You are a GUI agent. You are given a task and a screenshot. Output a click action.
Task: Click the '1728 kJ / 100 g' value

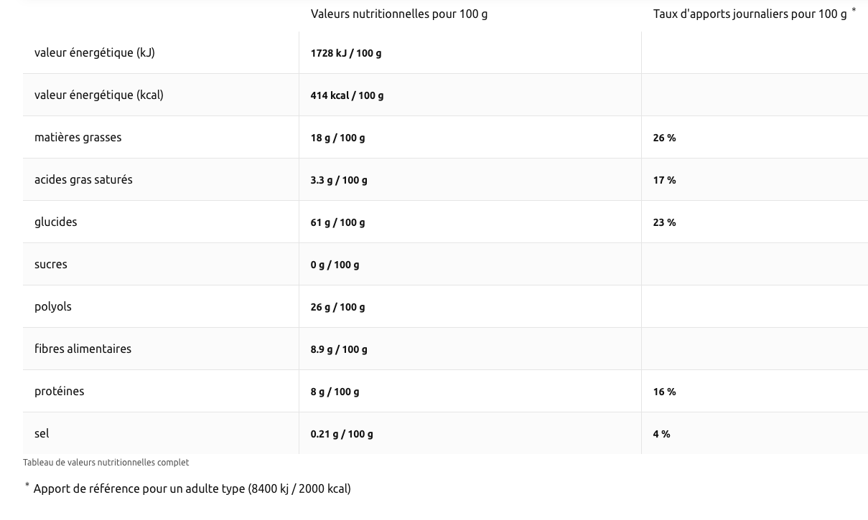[346, 53]
